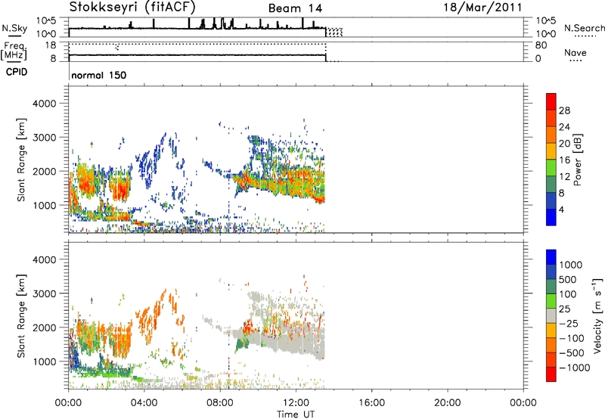Click the 12:00 time axis label
This screenshot has height=419, width=605.
[296, 403]
